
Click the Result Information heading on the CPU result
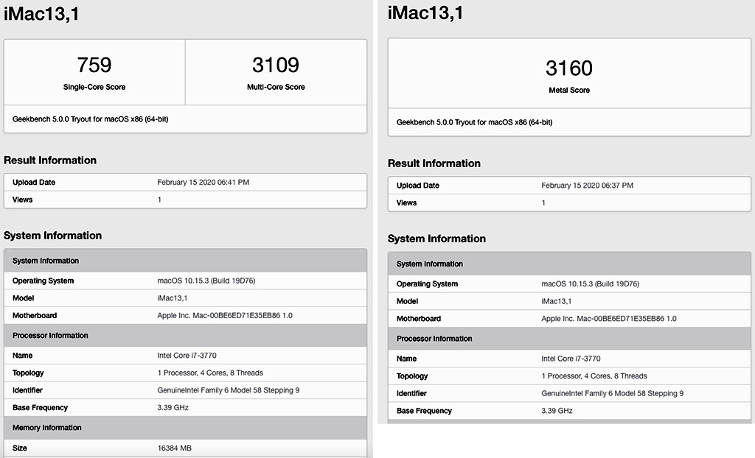click(x=50, y=161)
